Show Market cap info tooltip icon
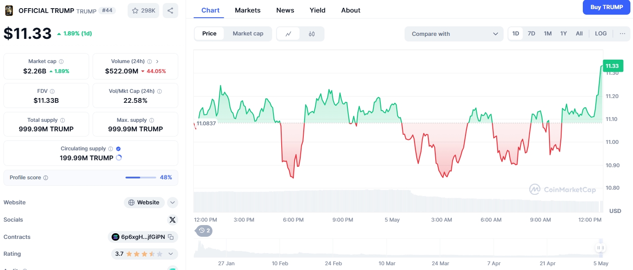This screenshot has width=633, height=270. [x=61, y=62]
